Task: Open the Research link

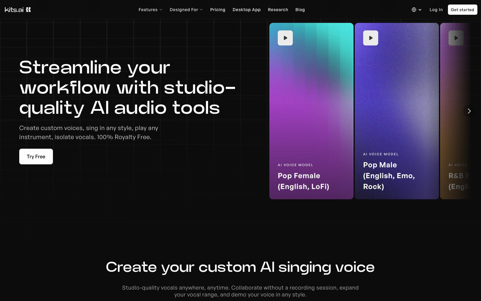Action: (x=278, y=10)
